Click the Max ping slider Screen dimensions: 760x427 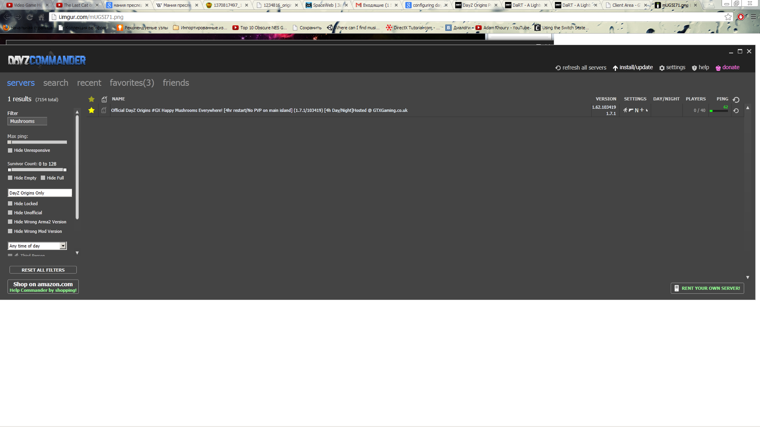[x=37, y=142]
